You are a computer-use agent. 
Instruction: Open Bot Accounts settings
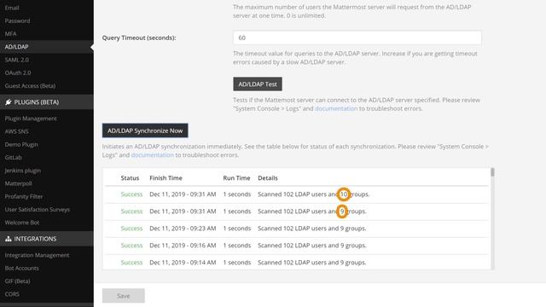tap(21, 268)
